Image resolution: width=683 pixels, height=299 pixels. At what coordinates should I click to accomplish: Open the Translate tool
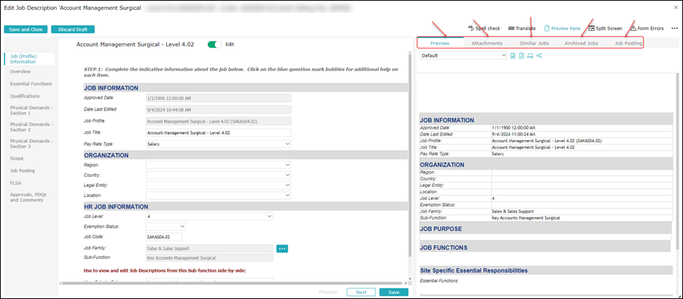point(522,28)
